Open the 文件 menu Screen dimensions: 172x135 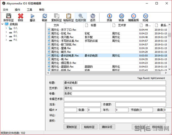coord(5,10)
